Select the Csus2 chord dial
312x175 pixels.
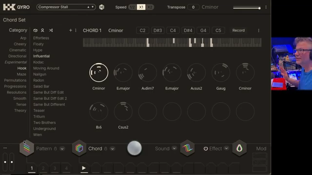click(x=123, y=111)
